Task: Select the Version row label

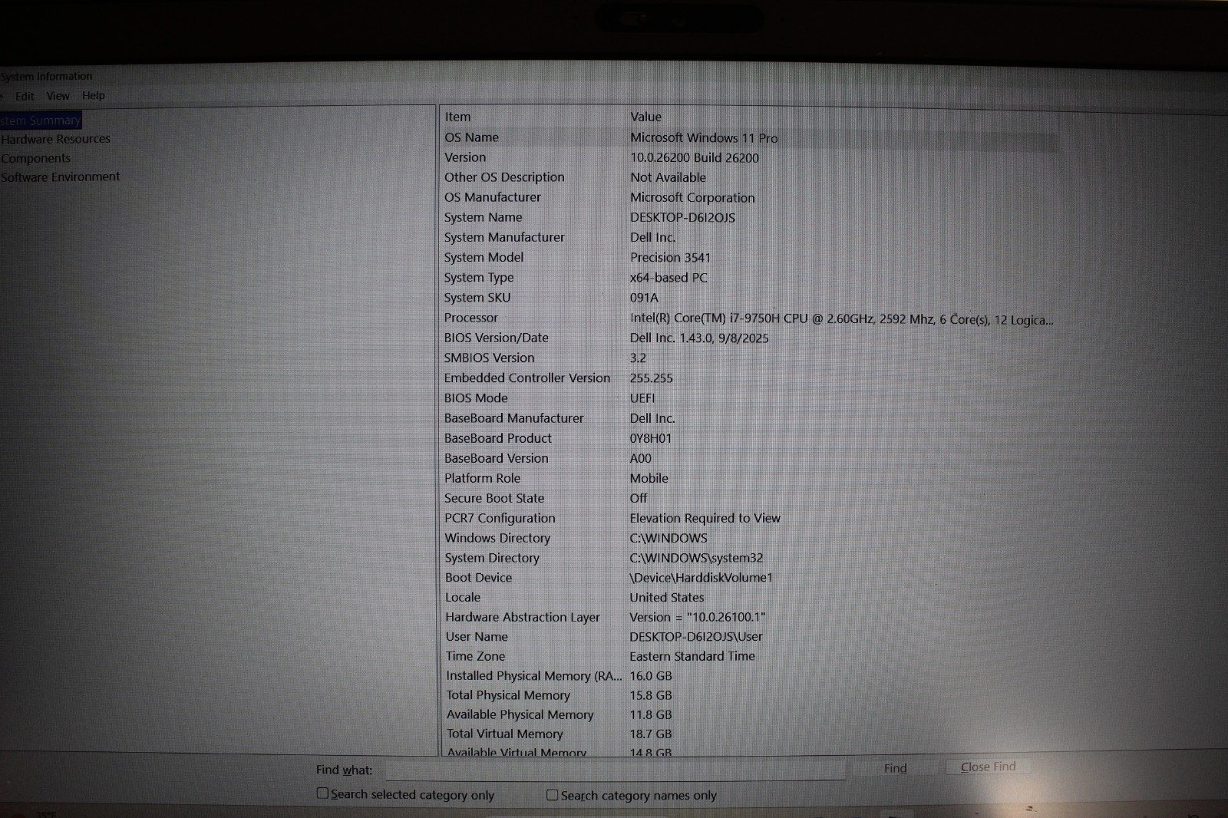Action: click(x=465, y=157)
